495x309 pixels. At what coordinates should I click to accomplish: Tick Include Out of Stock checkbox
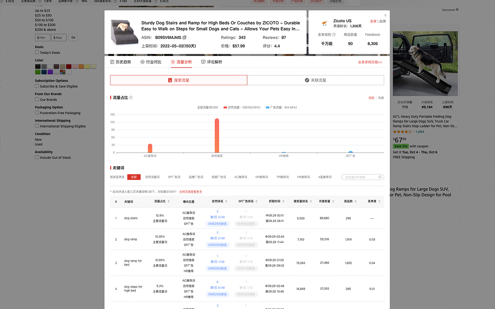coord(37,158)
